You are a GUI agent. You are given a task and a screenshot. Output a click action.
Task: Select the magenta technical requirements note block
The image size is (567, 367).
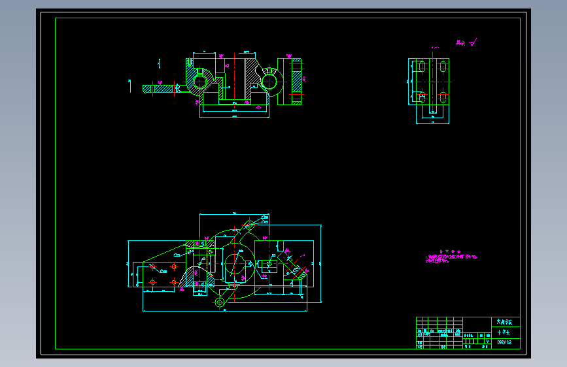point(451,257)
